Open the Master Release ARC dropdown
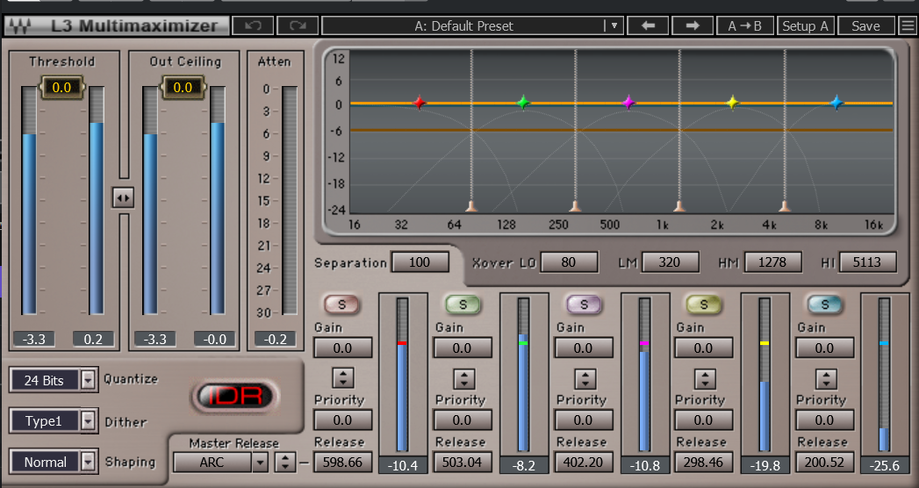 pyautogui.click(x=260, y=463)
